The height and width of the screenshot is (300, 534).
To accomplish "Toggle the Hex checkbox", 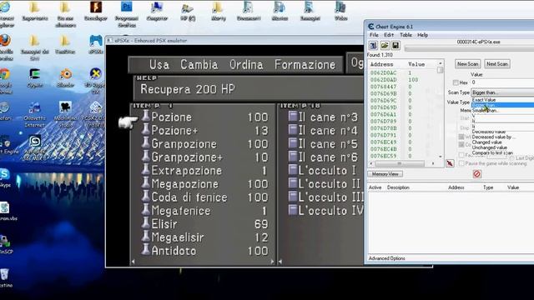I will [456, 82].
